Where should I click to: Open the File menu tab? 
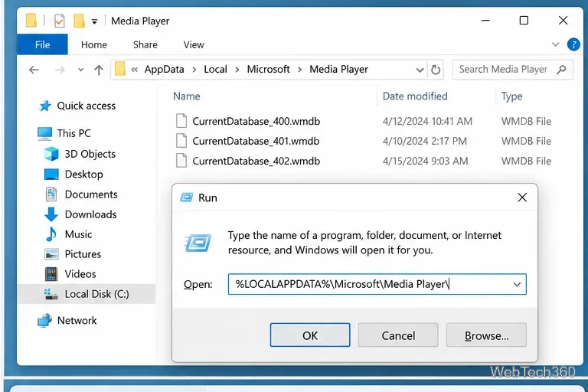(x=42, y=44)
